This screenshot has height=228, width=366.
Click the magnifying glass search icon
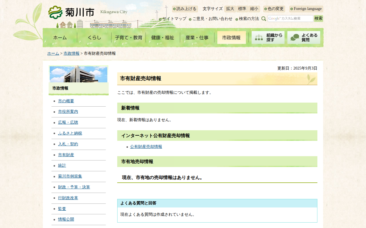point(264,19)
